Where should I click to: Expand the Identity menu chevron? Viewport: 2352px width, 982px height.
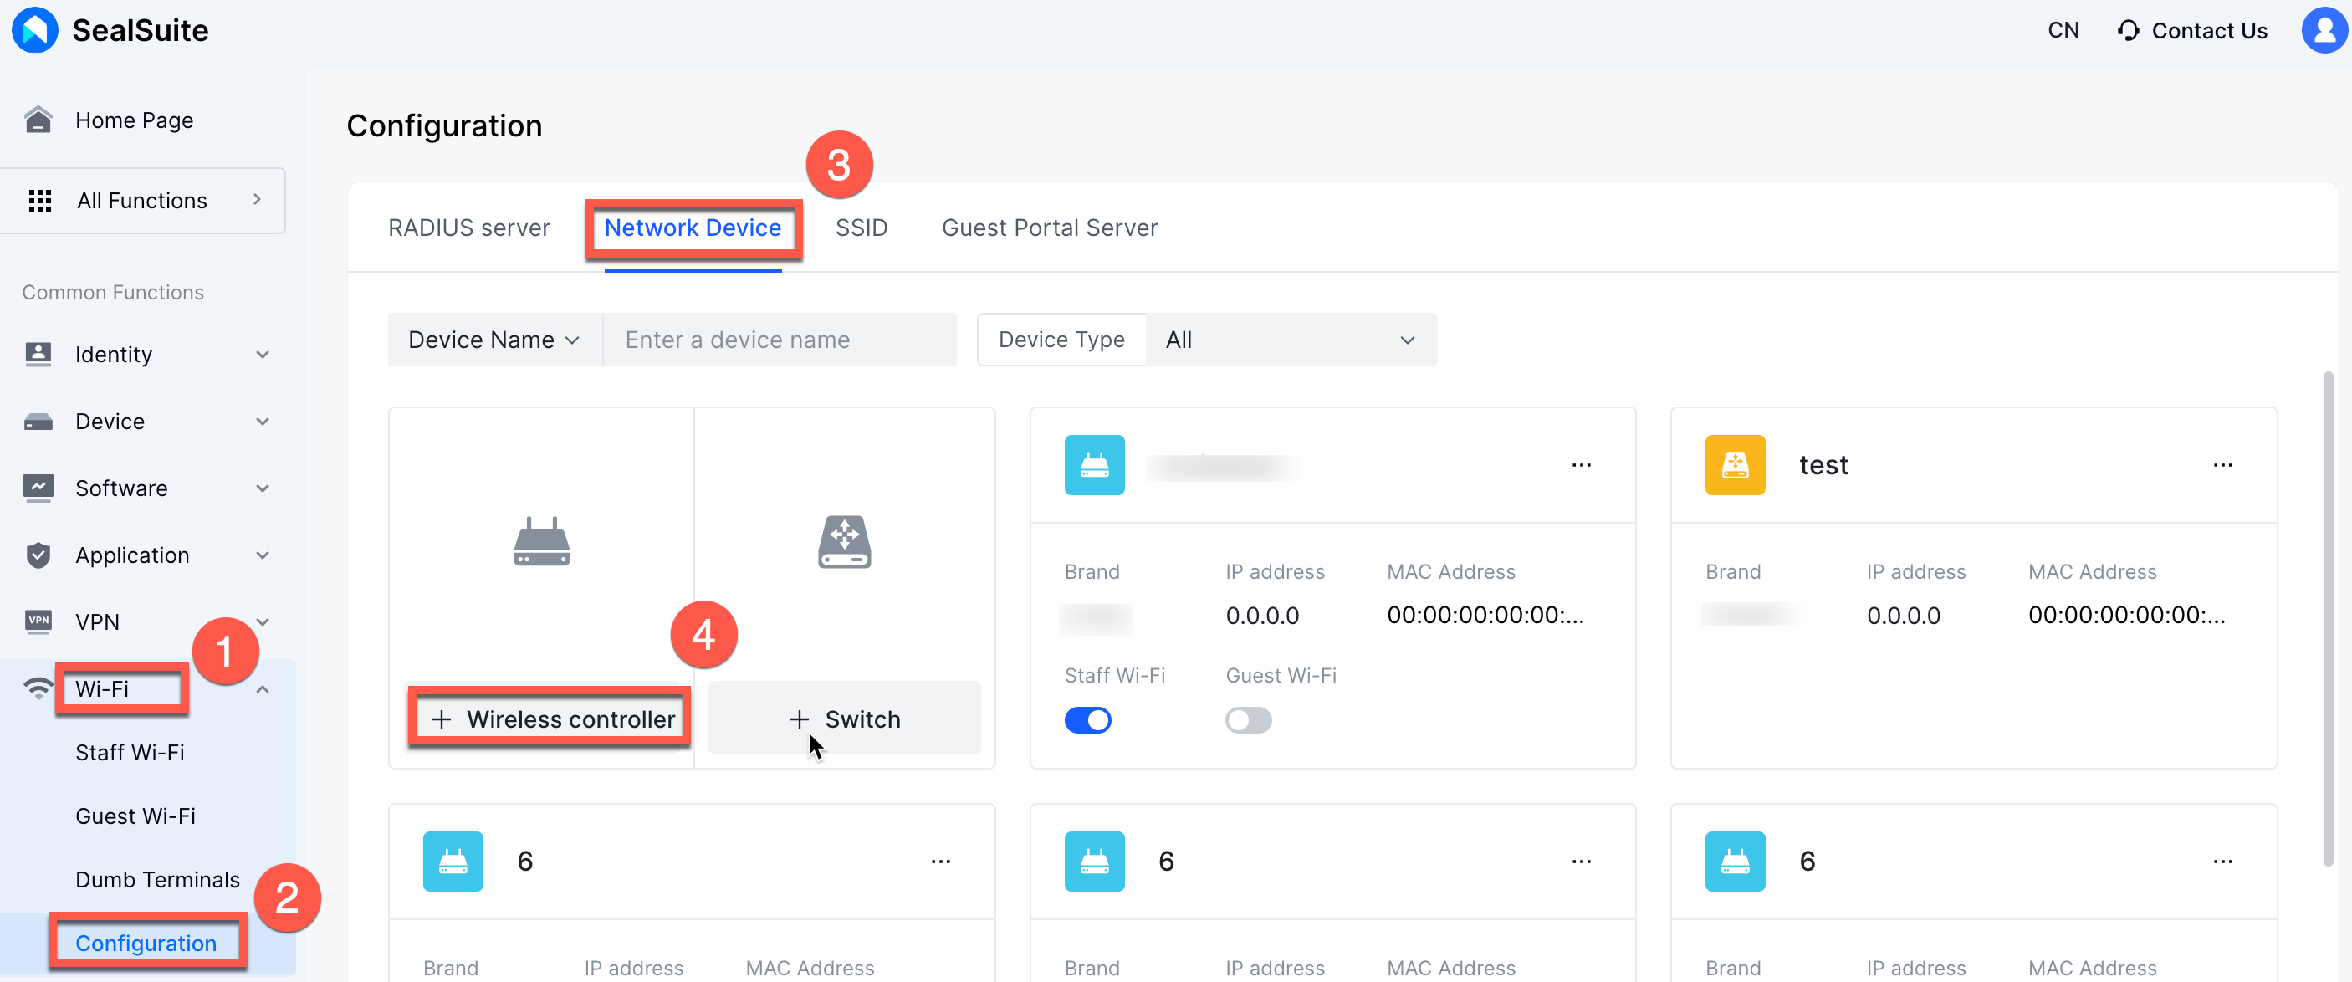[263, 355]
